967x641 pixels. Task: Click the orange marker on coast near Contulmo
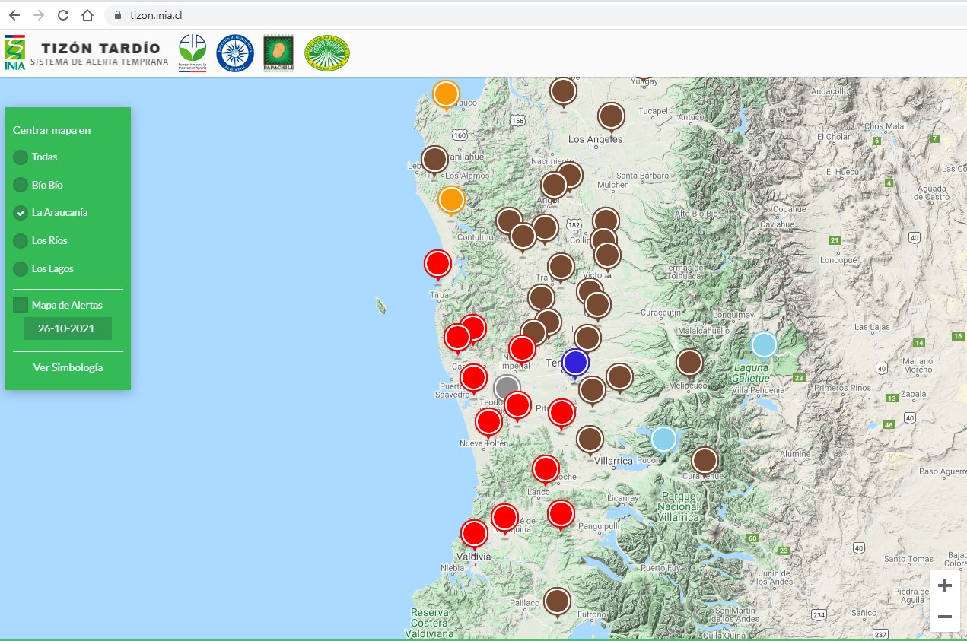pos(451,200)
